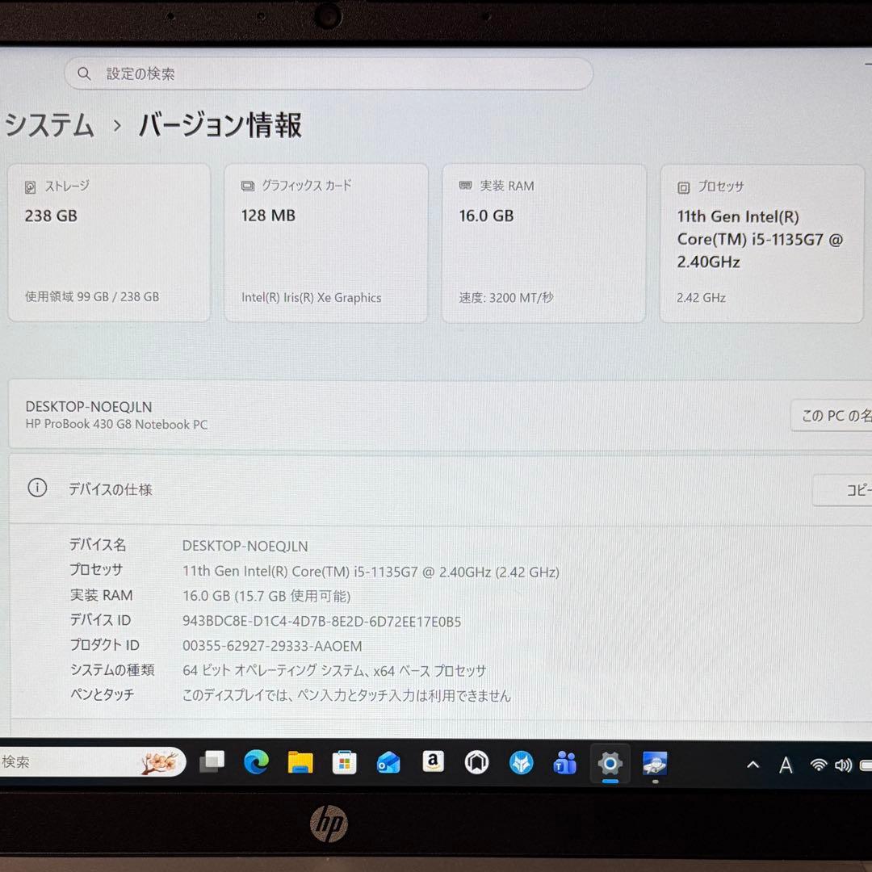Go back to システム breadcrumb
This screenshot has height=872, width=872.
pos(49,124)
